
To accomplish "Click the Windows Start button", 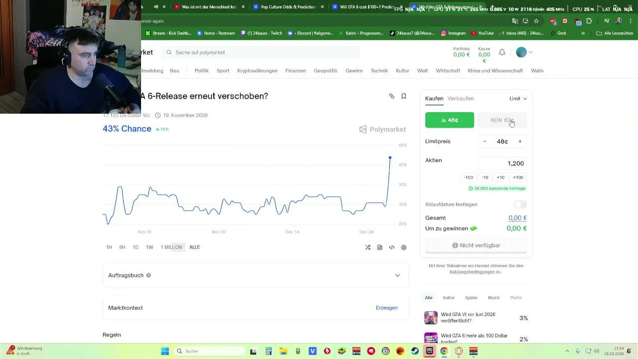I will pyautogui.click(x=164, y=351).
